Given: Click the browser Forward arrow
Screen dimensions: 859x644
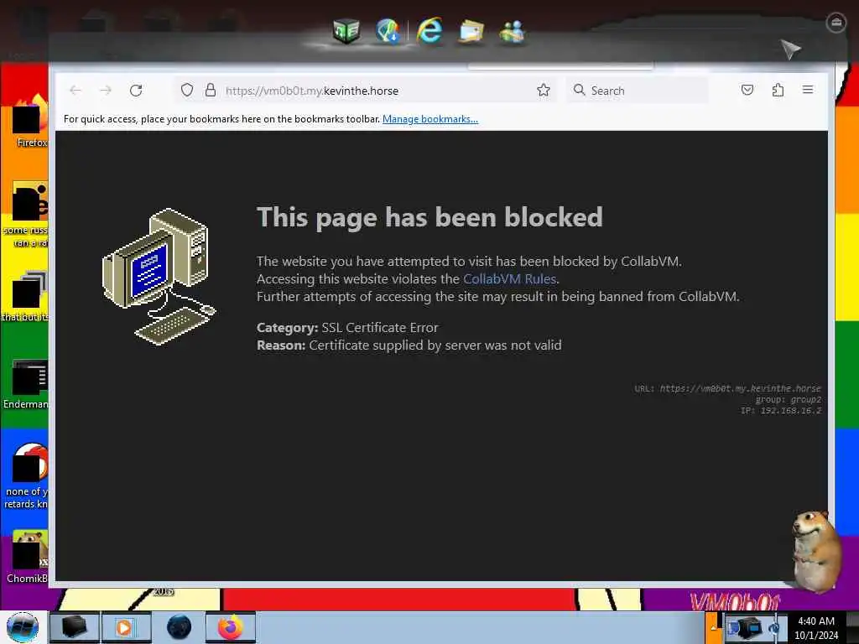Looking at the screenshot, I should [106, 91].
